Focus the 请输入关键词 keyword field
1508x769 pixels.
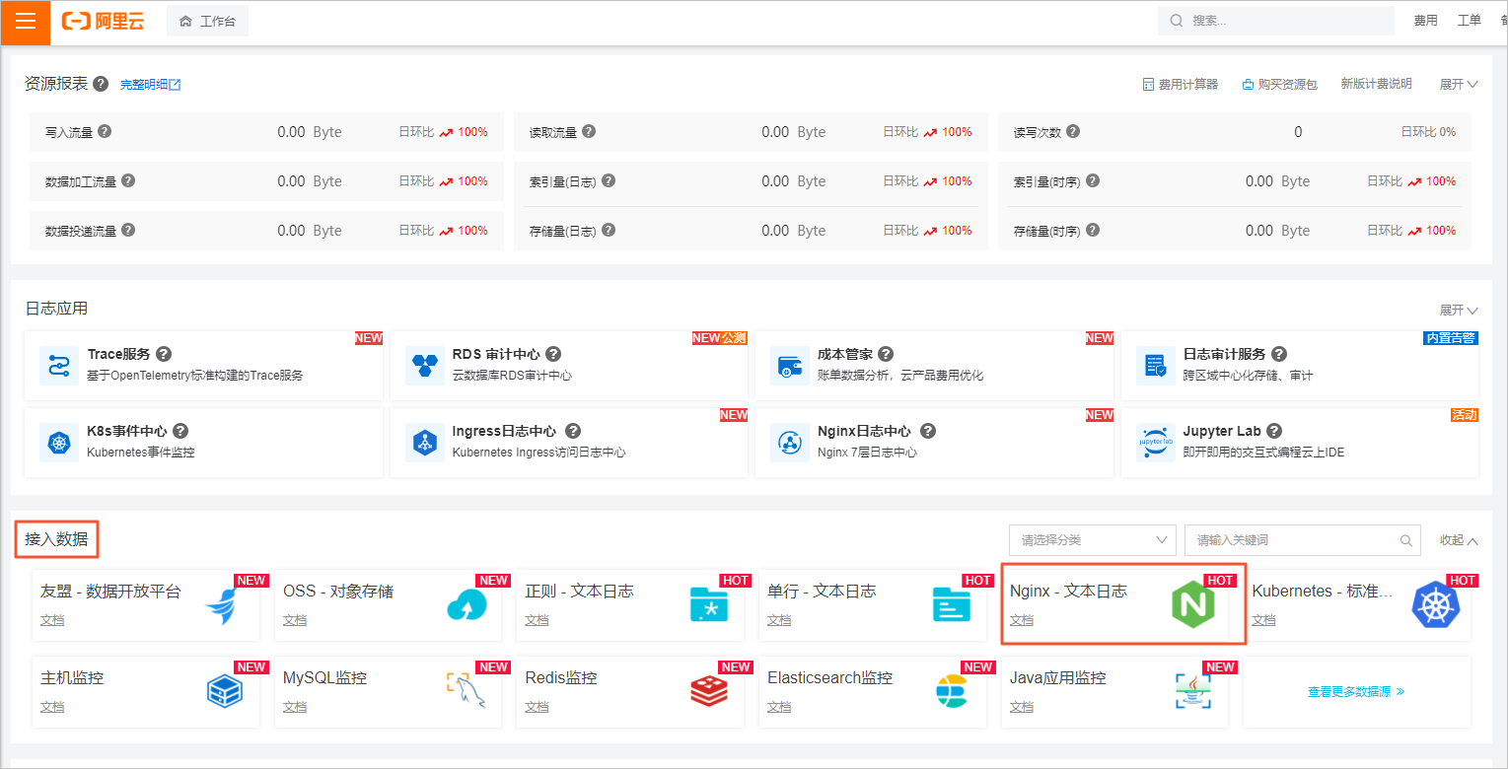point(1303,540)
